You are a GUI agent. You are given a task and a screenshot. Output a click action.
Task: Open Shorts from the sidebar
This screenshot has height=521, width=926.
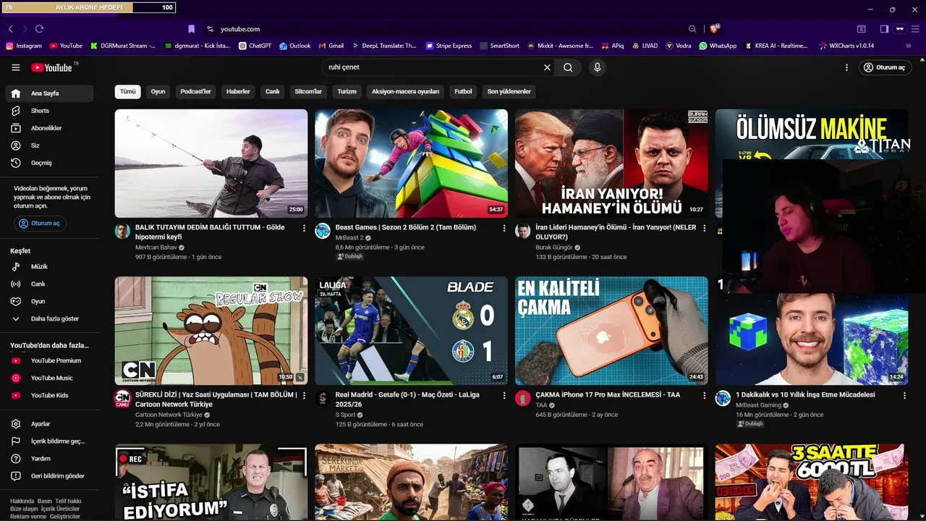pos(49,111)
